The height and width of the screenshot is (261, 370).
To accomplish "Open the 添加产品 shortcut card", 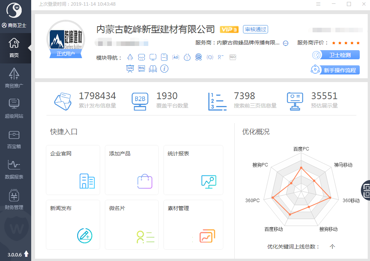I will click(132, 170).
